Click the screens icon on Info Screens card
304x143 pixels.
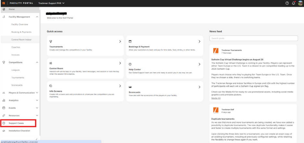point(51,86)
